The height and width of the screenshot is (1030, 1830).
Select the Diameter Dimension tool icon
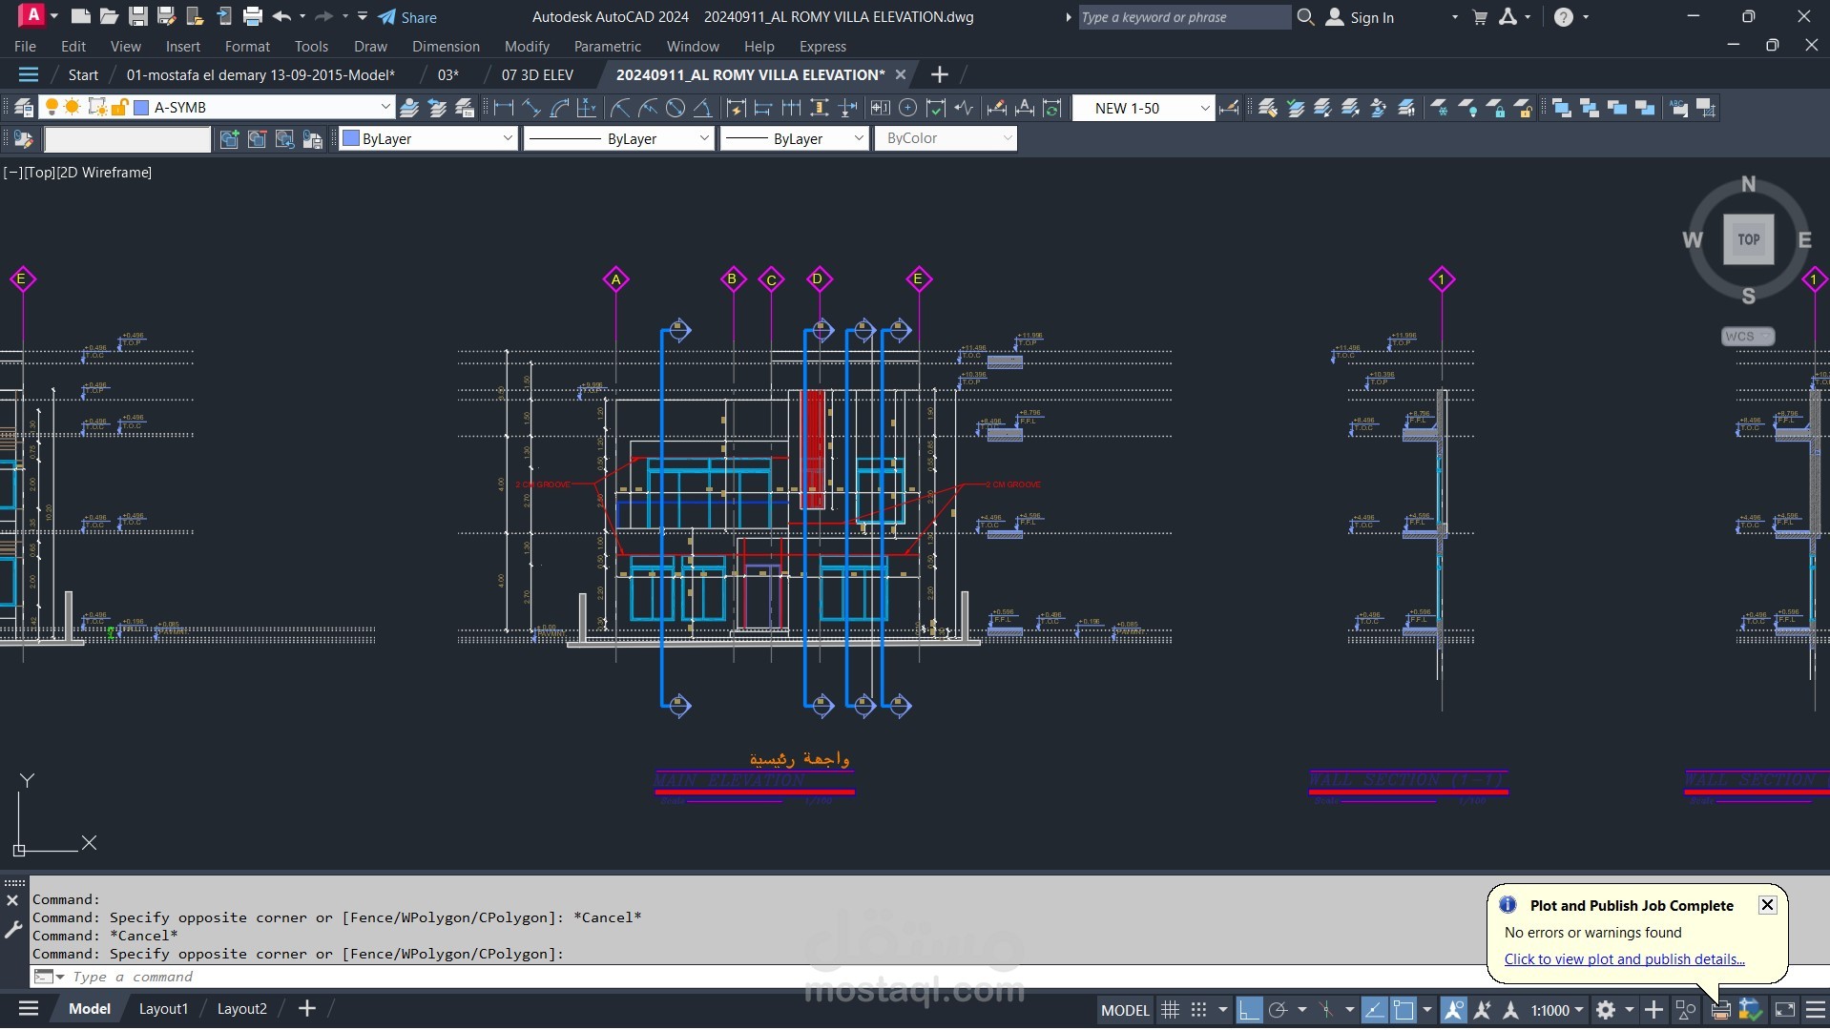point(676,108)
